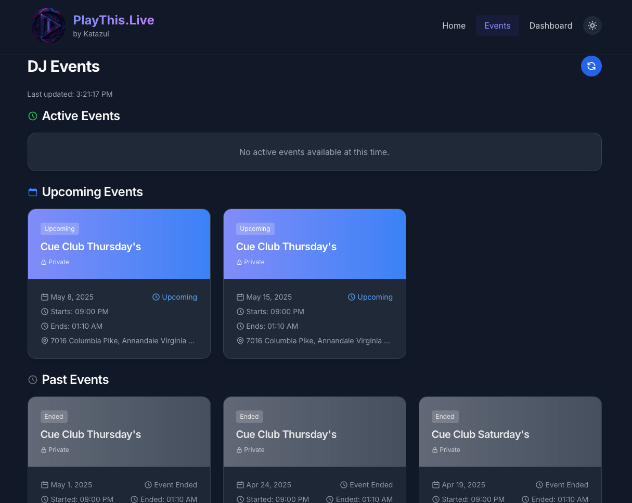Screen dimensions: 632x503
Task: Click the PlayThis.Live title link
Action: [x=113, y=20]
